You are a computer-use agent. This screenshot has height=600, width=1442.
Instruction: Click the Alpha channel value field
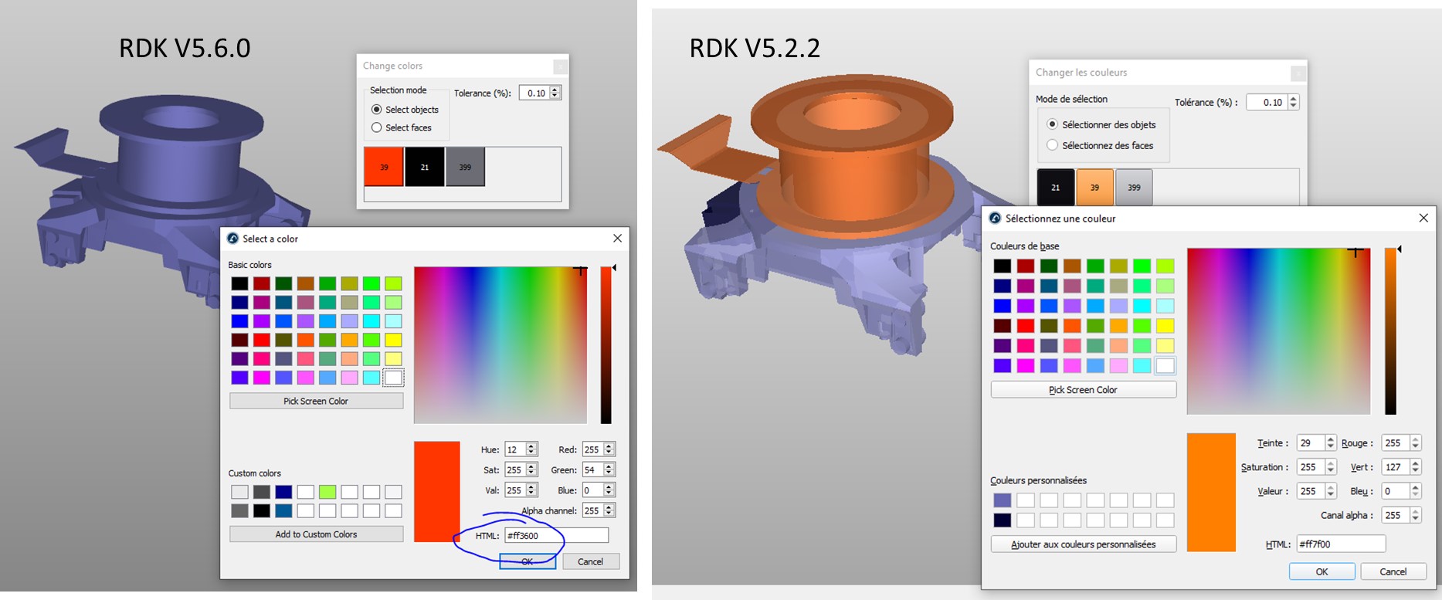pos(593,510)
